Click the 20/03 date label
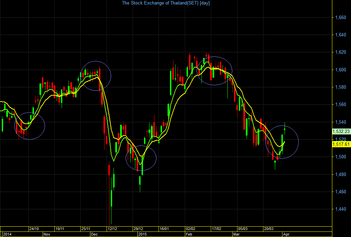 [x=269, y=229]
